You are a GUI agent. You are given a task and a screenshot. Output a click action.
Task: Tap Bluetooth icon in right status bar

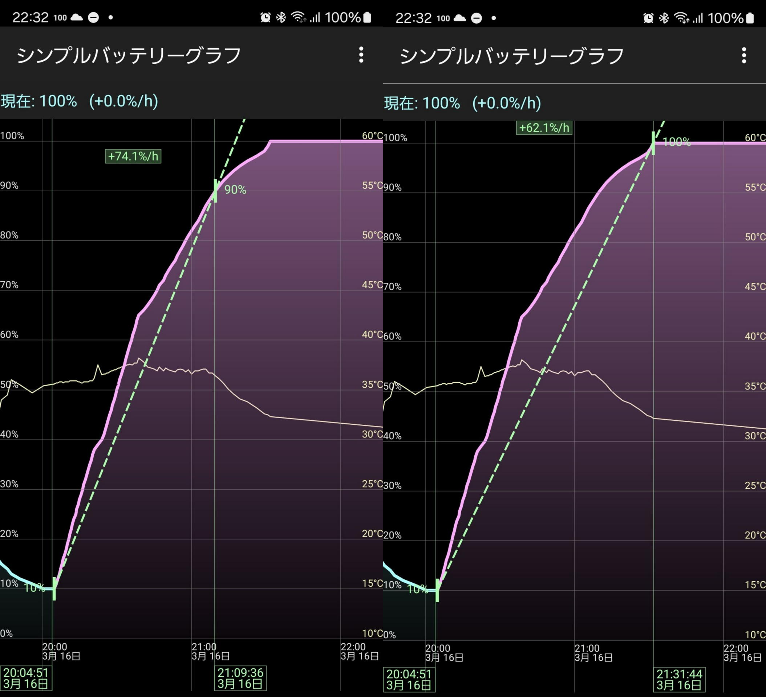point(664,18)
